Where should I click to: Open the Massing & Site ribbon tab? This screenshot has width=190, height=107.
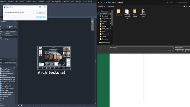coord(56,2)
